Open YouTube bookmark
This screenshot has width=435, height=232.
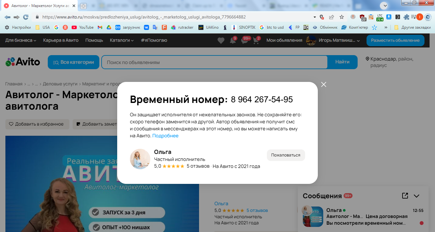tap(82, 27)
